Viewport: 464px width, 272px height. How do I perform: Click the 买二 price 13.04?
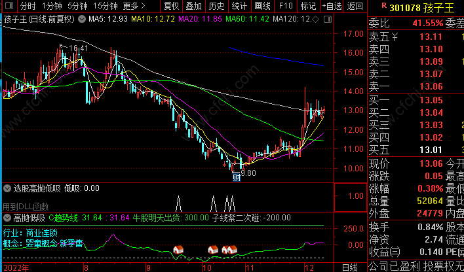tap(431, 112)
